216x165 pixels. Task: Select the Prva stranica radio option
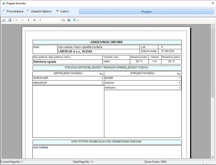click(x=4, y=11)
